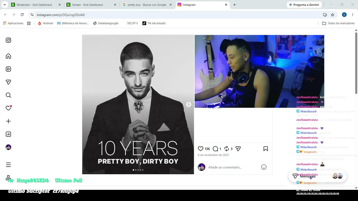This screenshot has height=201, width=358.
Task: Close the Stream - Kick Dashboard tab
Action: tap(115, 5)
